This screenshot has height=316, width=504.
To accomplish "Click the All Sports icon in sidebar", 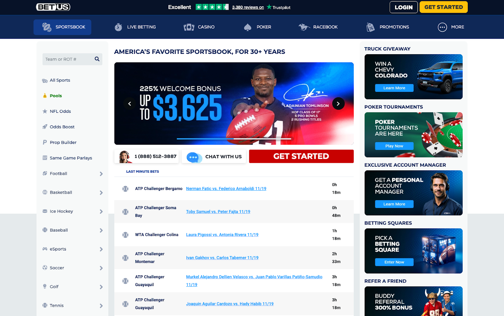I will pyautogui.click(x=45, y=80).
